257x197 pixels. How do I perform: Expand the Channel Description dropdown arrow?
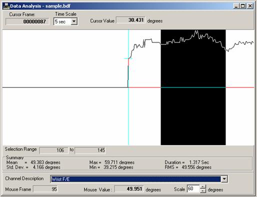coord(224,179)
